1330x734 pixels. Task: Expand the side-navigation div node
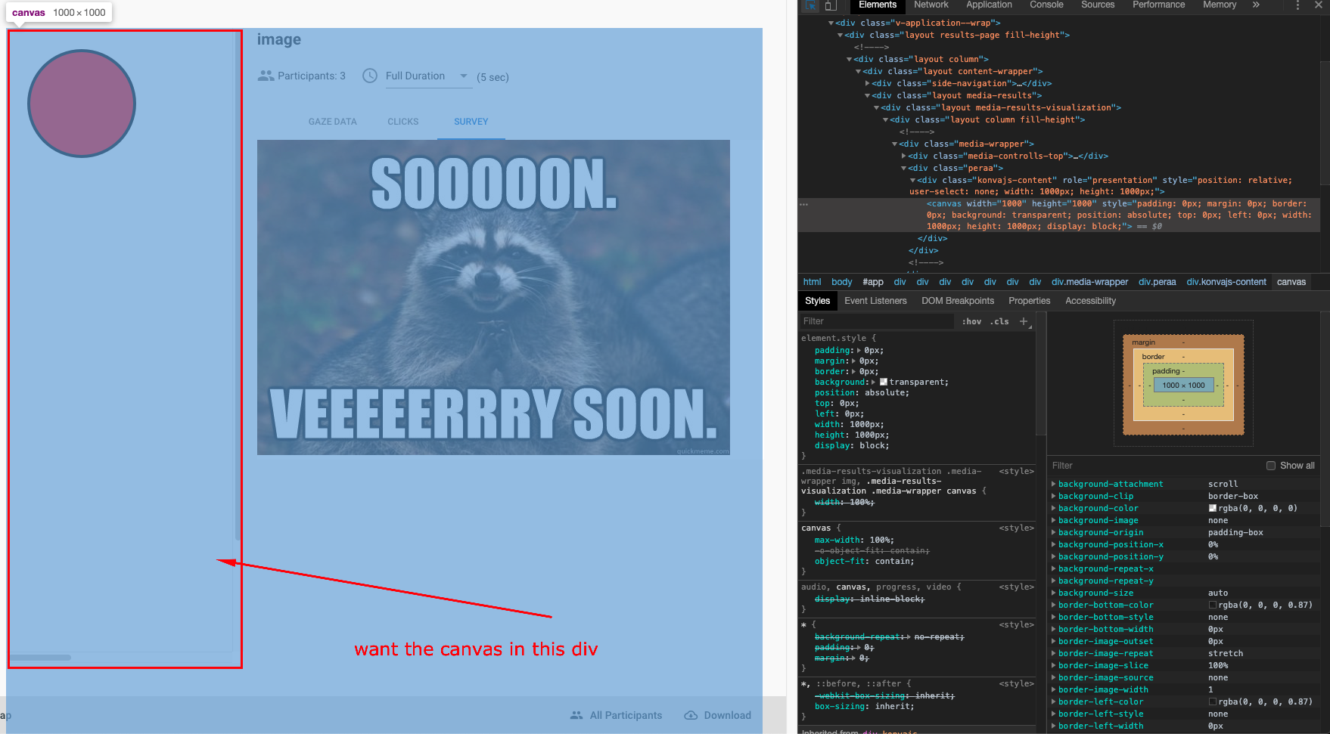point(867,83)
